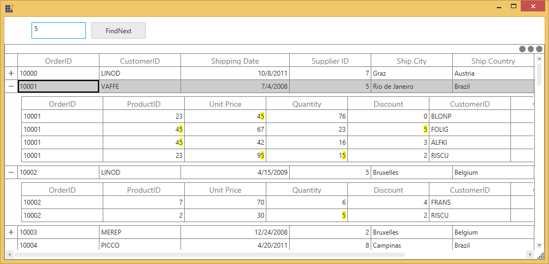Click the Quantity header in second detail grid

click(307, 189)
